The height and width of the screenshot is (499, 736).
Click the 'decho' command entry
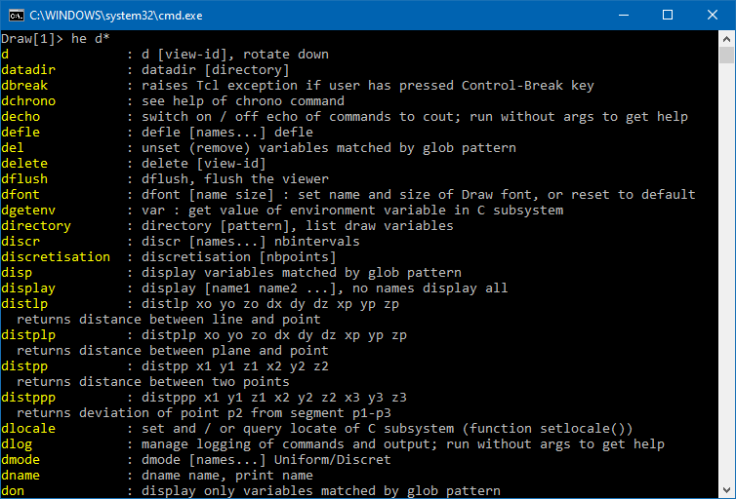pyautogui.click(x=21, y=117)
